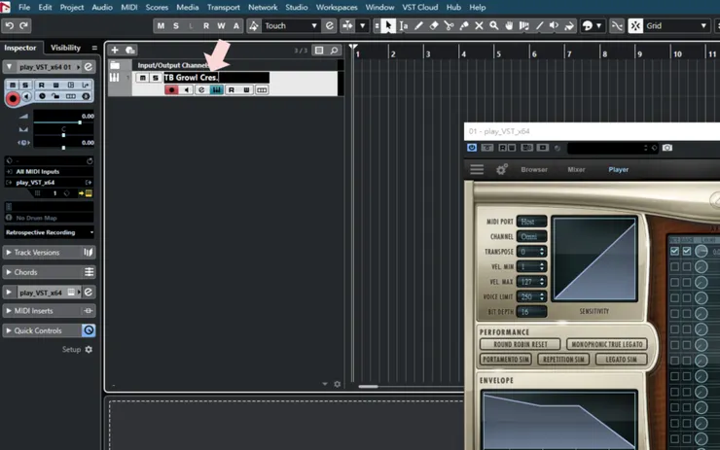Viewport: 720px width, 450px height.
Task: Select the Time Warp tool
Action: 523,25
